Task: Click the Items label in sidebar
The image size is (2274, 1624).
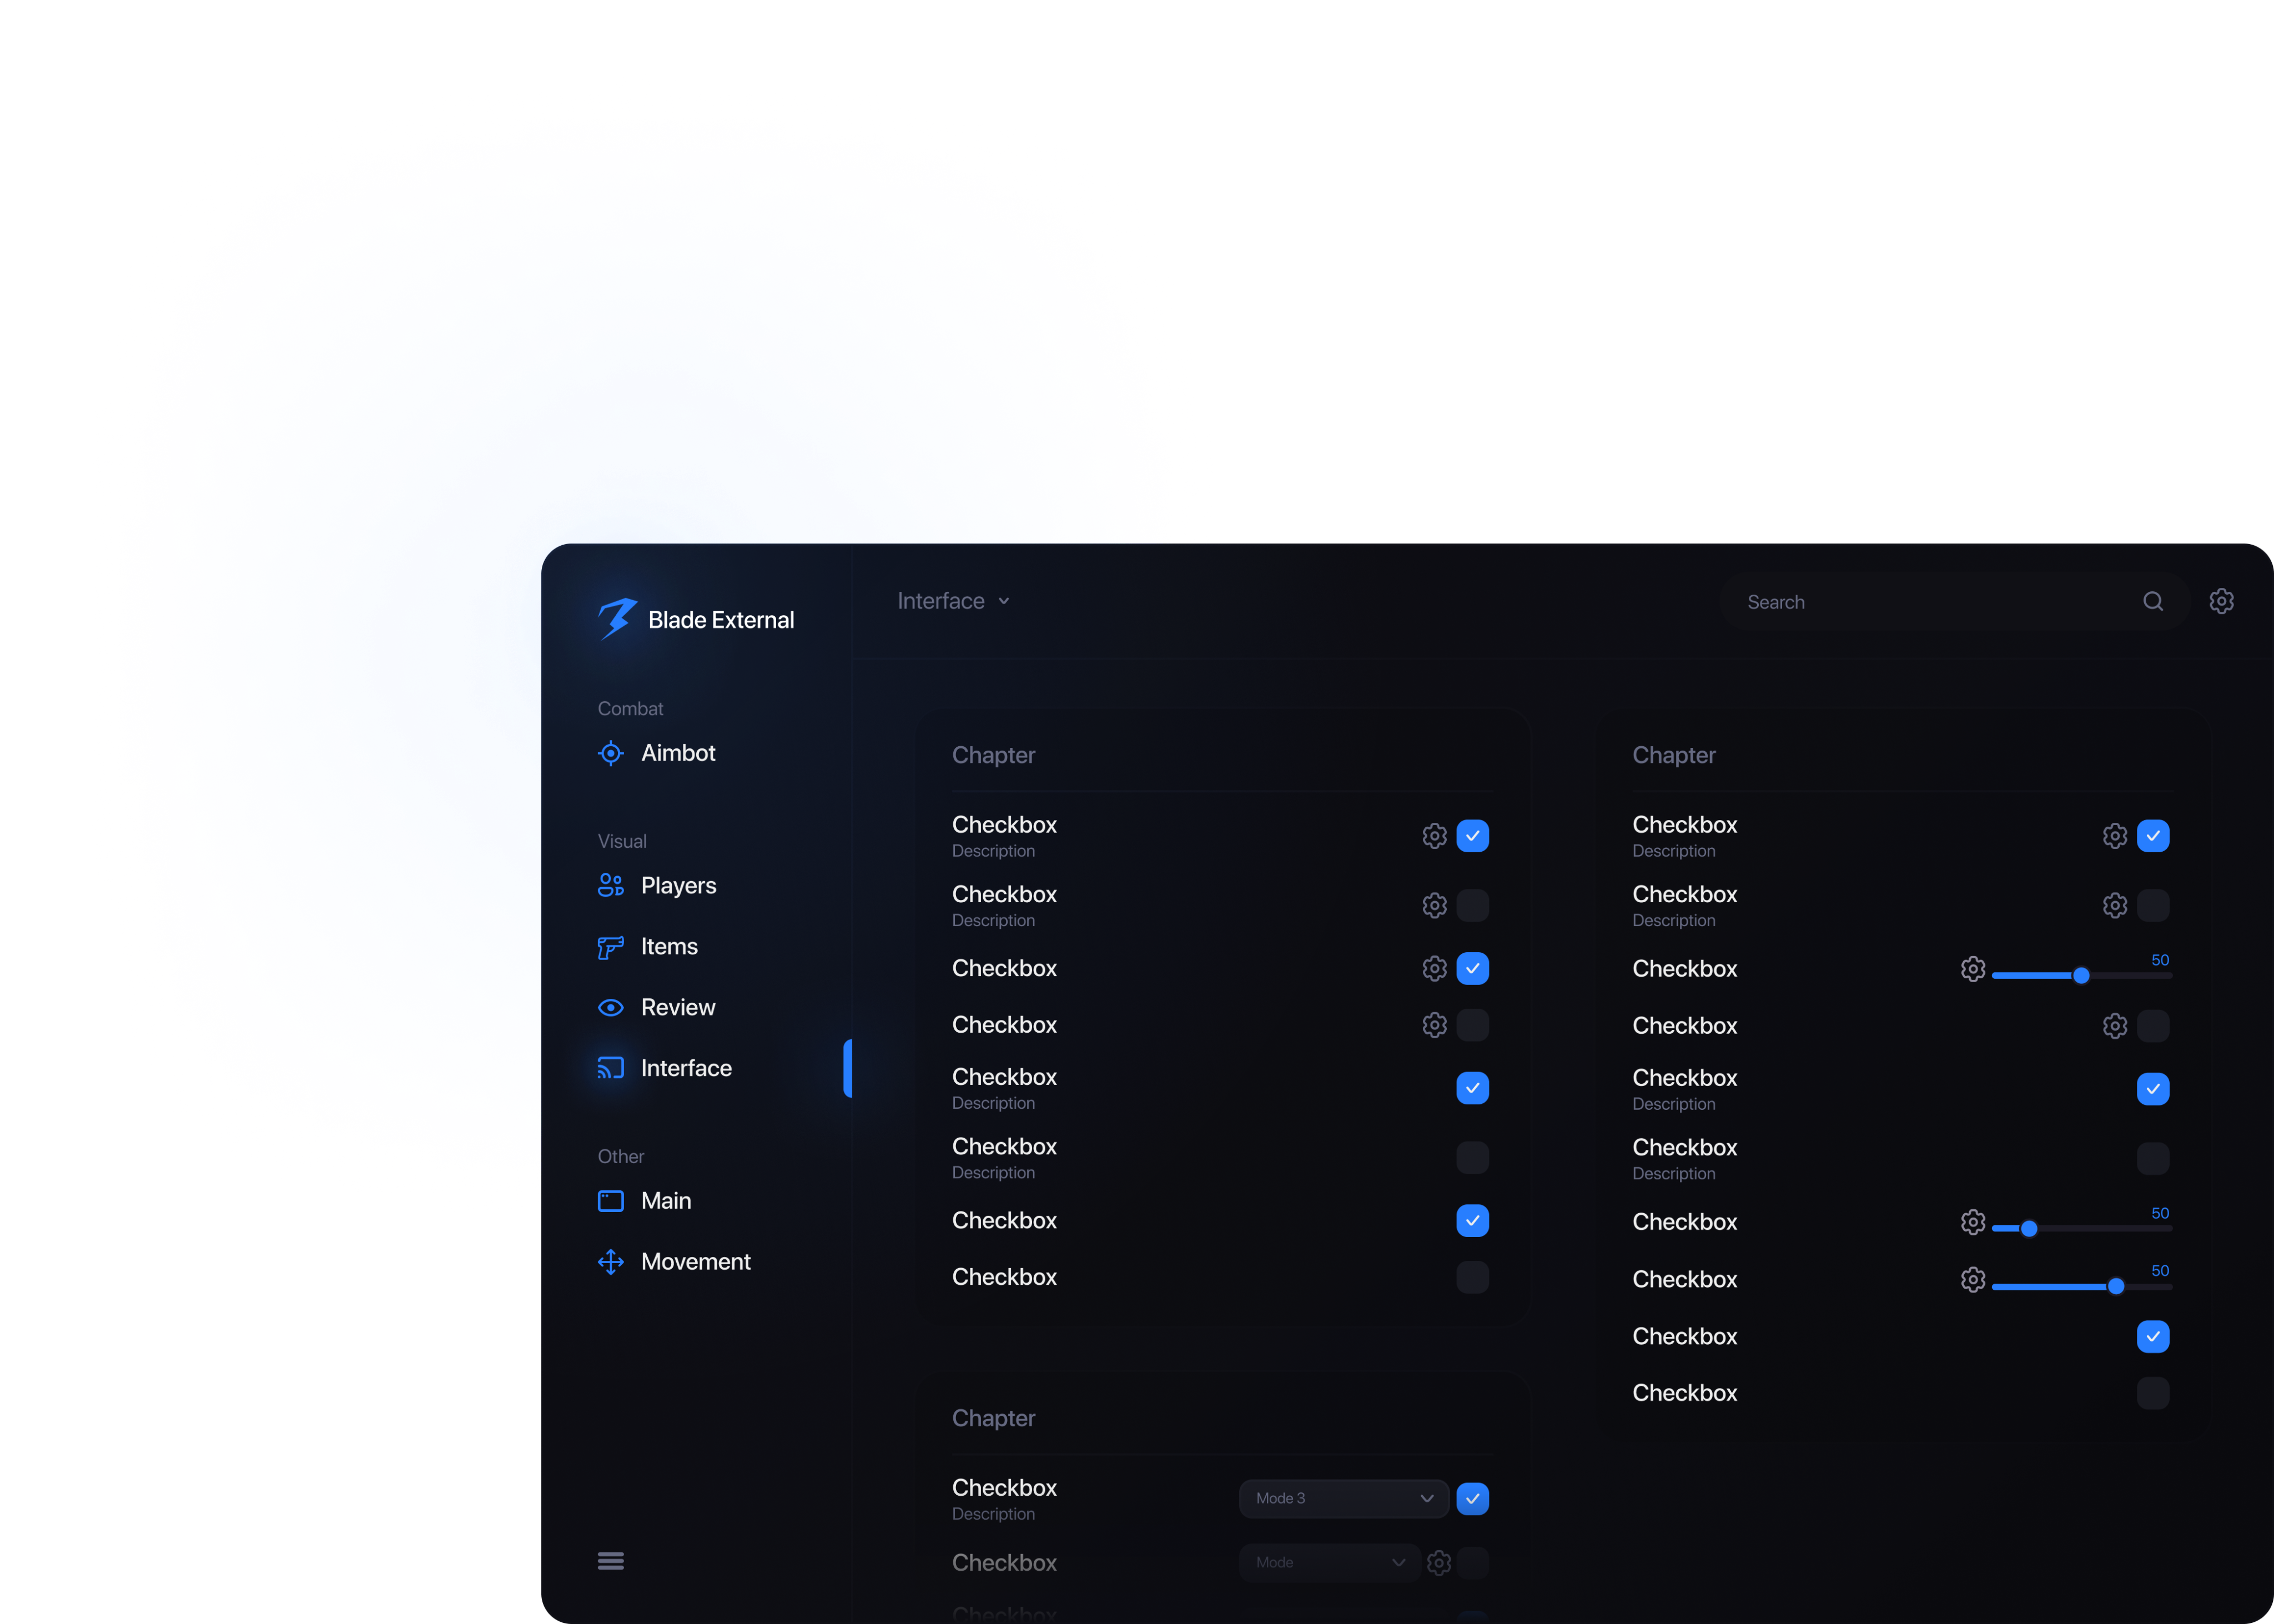Action: (x=669, y=947)
